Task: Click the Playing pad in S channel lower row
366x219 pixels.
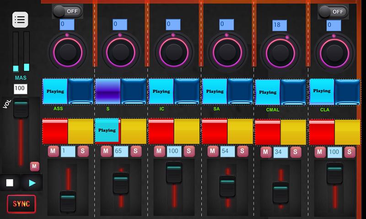Action: coord(107,130)
